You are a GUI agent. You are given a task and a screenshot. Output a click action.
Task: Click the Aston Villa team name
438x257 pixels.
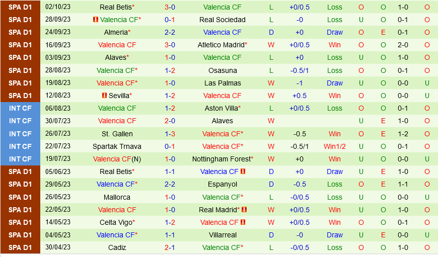tap(221, 108)
